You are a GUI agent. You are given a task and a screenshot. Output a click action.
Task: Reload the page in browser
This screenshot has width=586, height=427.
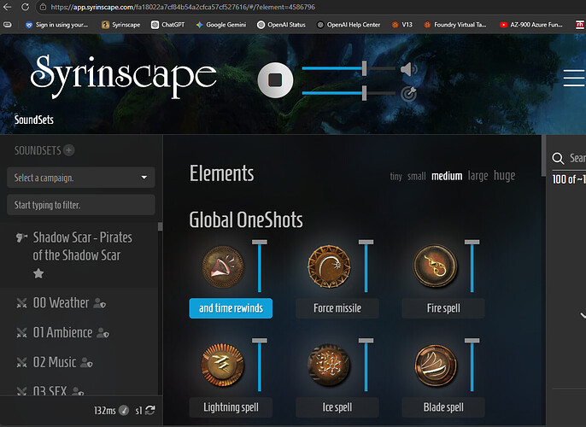[25, 7]
